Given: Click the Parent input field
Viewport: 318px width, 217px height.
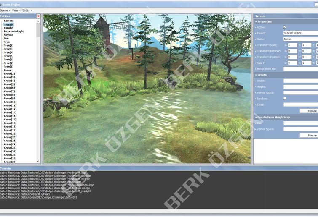Looking at the screenshot, I should point(301,33).
